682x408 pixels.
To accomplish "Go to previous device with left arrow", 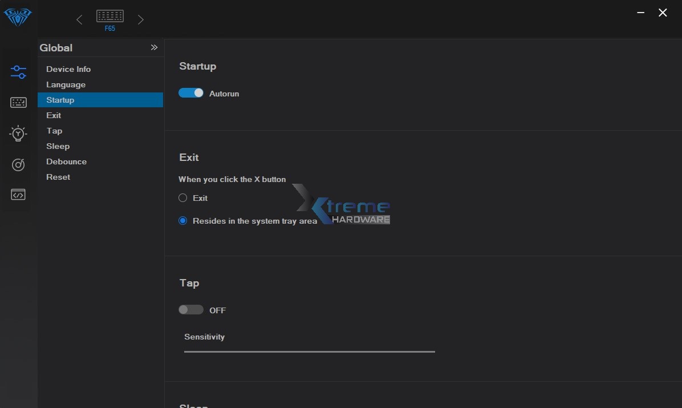I will 79,20.
